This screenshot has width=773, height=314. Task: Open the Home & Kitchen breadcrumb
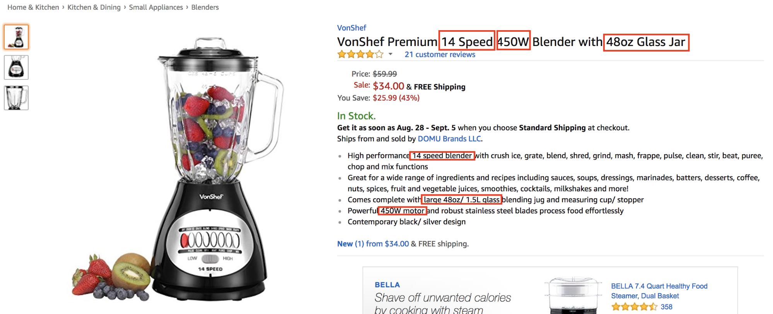click(33, 7)
